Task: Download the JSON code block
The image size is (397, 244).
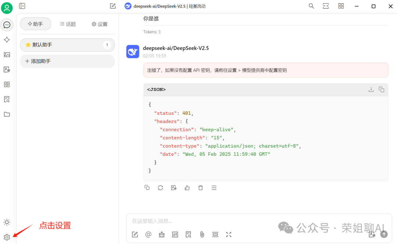Action: point(371,89)
